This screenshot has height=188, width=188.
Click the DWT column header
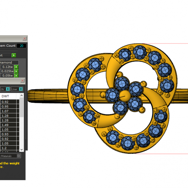5,96
